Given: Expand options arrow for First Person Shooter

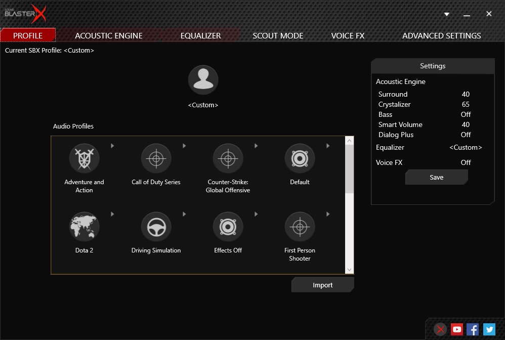Looking at the screenshot, I should click(328, 214).
